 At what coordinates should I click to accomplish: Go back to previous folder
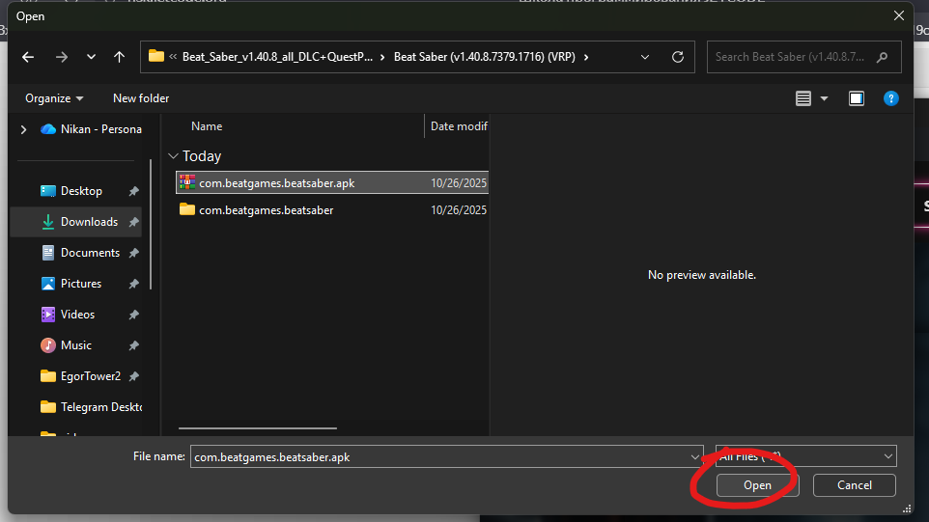28,57
